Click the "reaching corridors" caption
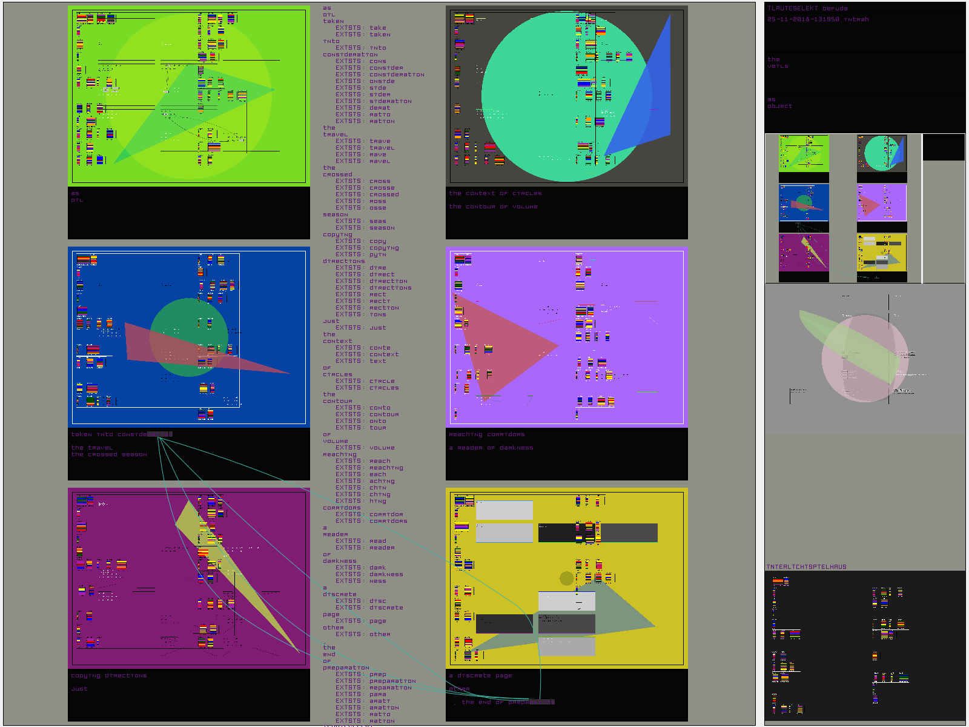Screen dimensions: 969x727 pyautogui.click(x=487, y=434)
